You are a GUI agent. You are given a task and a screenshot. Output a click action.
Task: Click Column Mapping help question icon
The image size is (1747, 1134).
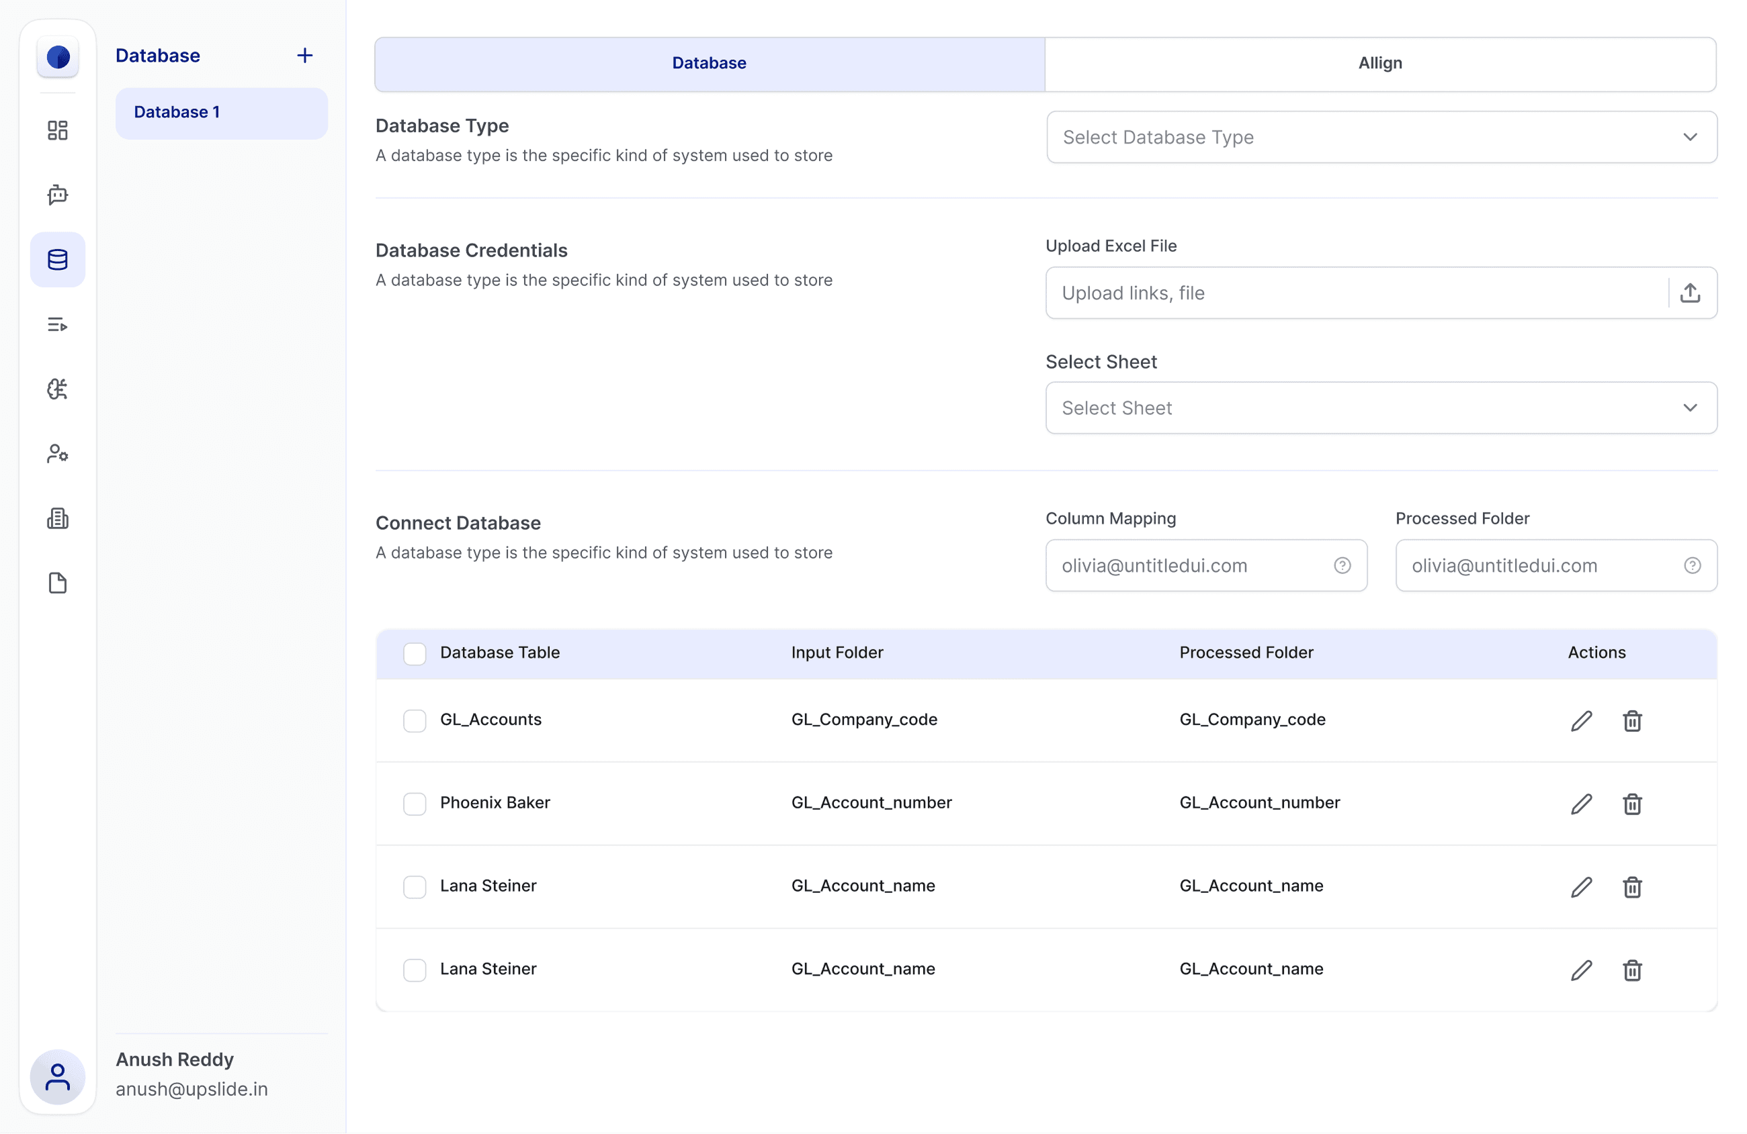[1342, 565]
